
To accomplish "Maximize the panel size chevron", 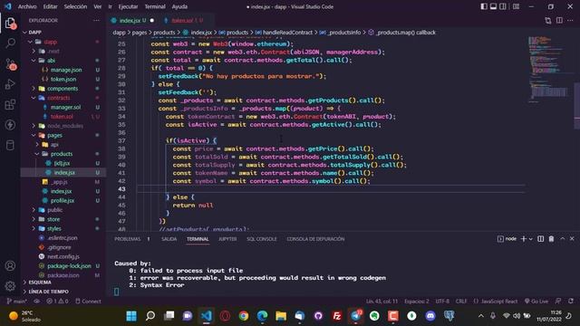I will (x=562, y=239).
